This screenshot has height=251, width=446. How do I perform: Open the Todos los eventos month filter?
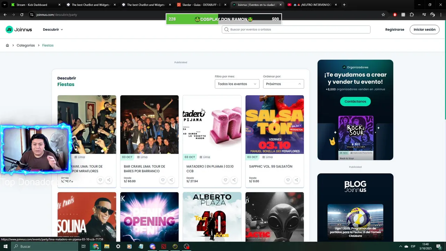click(237, 84)
